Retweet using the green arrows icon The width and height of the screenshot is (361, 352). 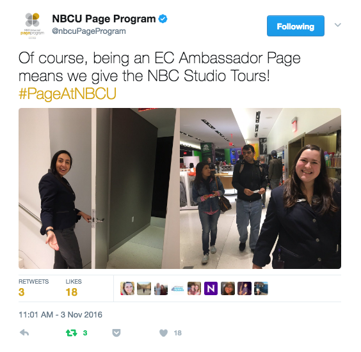click(x=72, y=333)
